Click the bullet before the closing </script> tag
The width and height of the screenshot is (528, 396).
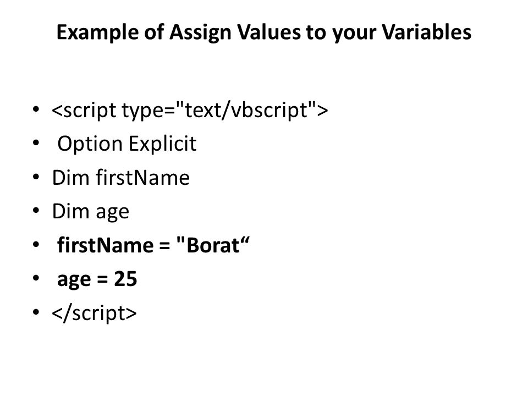pos(36,312)
